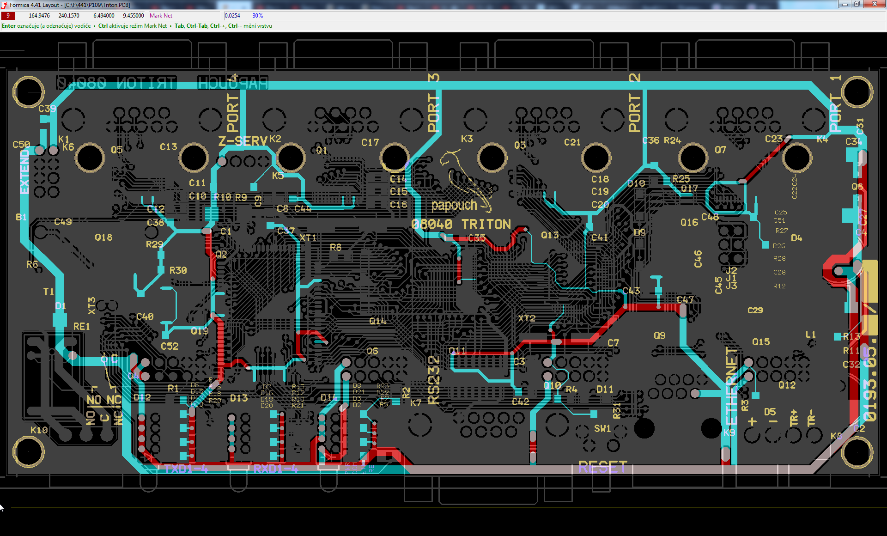Click the red layer 9 indicator
Viewport: 887px width, 536px height.
click(x=8, y=16)
